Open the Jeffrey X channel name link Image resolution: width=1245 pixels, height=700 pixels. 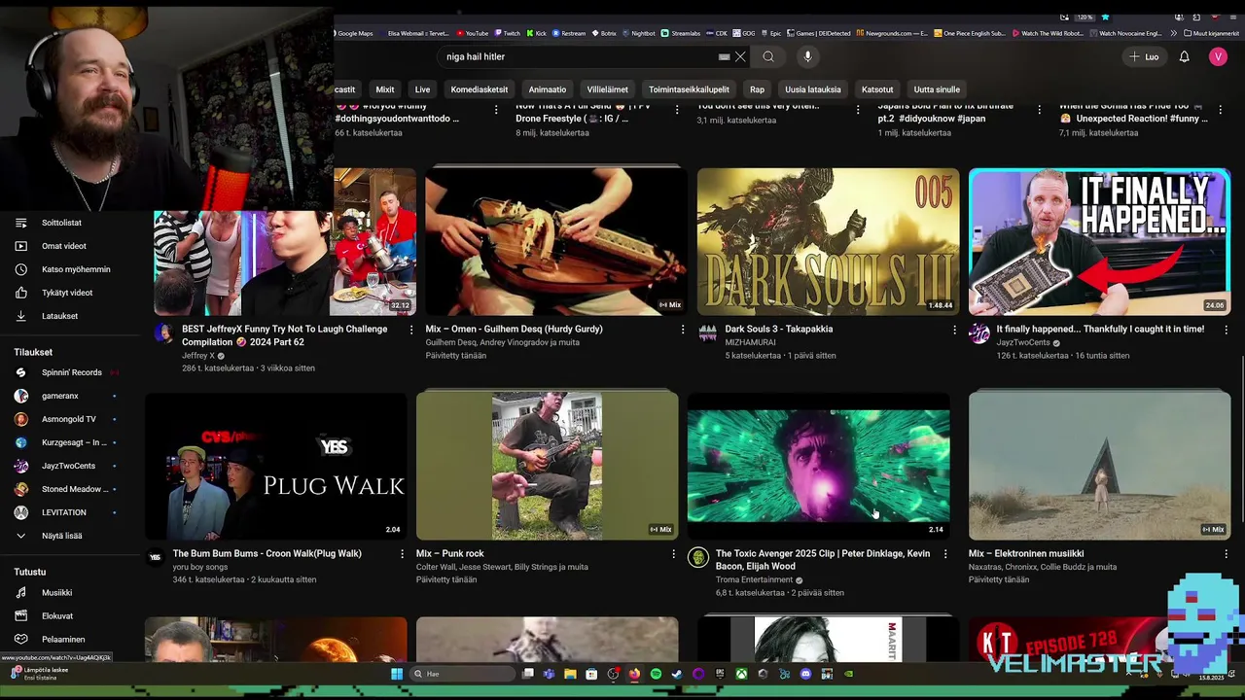[x=198, y=356]
